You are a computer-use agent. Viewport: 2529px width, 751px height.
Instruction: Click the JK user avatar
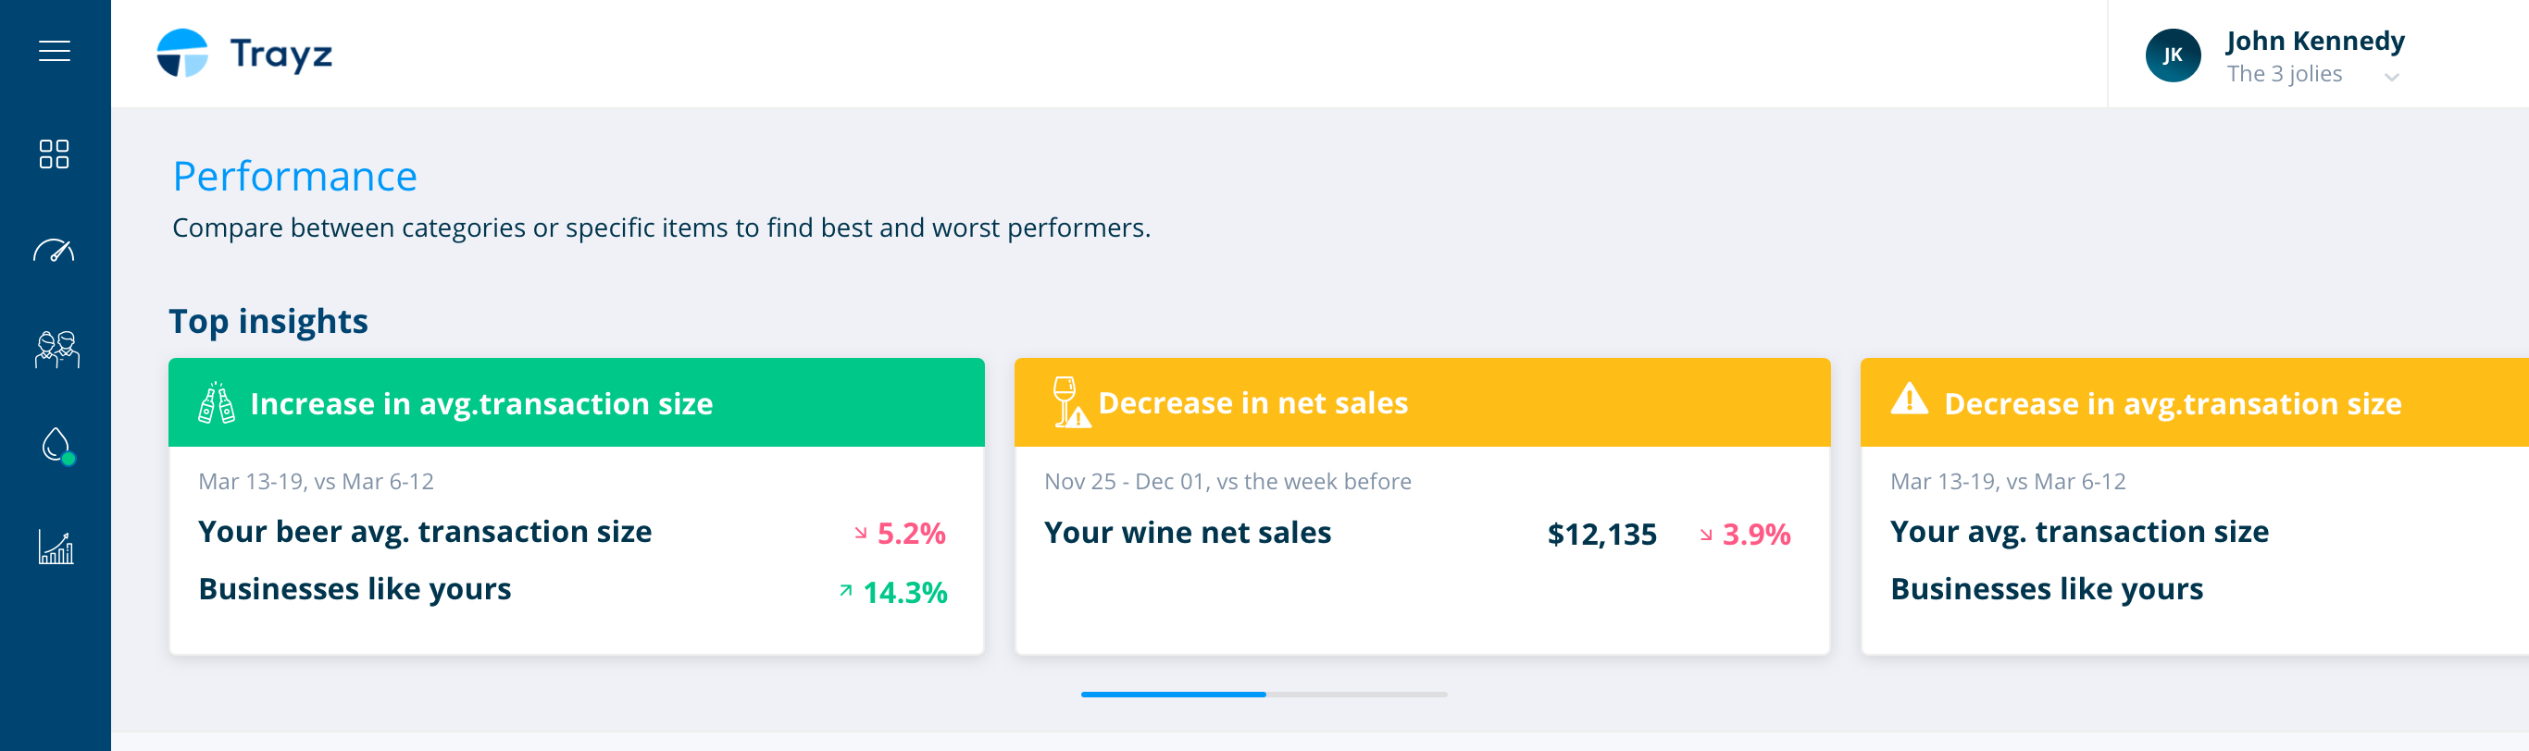[x=2173, y=55]
